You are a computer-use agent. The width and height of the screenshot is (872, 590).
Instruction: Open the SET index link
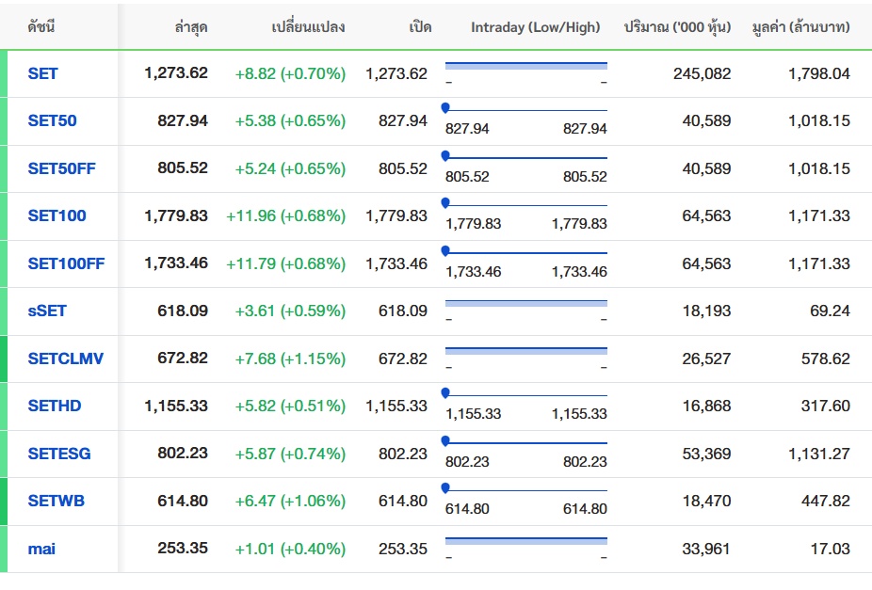point(43,73)
